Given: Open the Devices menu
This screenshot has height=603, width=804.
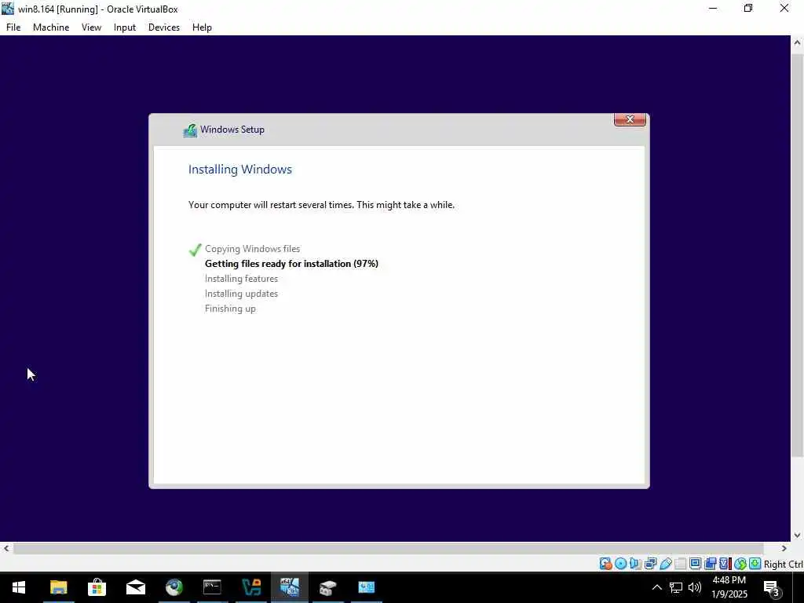Looking at the screenshot, I should [163, 27].
